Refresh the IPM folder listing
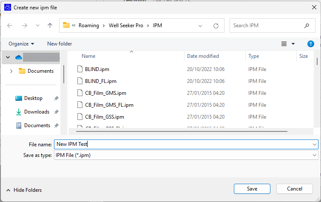Image resolution: width=321 pixels, height=202 pixels. [x=216, y=26]
